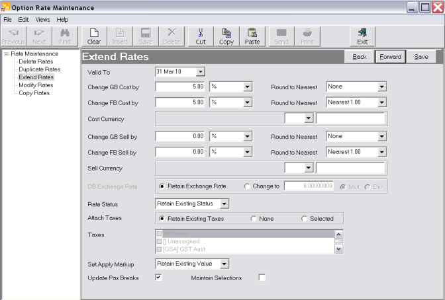Uncheck the Update Pax Breaks checkbox

[x=158, y=278]
